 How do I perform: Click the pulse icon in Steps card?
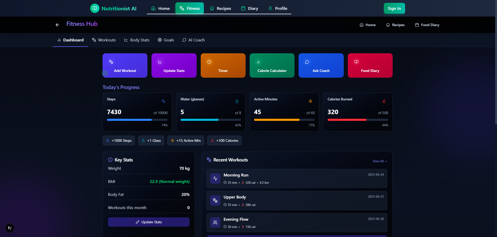pos(163,101)
